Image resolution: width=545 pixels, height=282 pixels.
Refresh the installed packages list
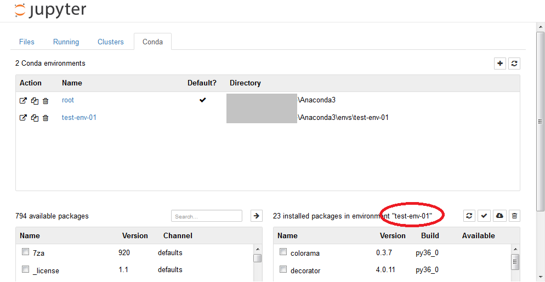(x=469, y=216)
